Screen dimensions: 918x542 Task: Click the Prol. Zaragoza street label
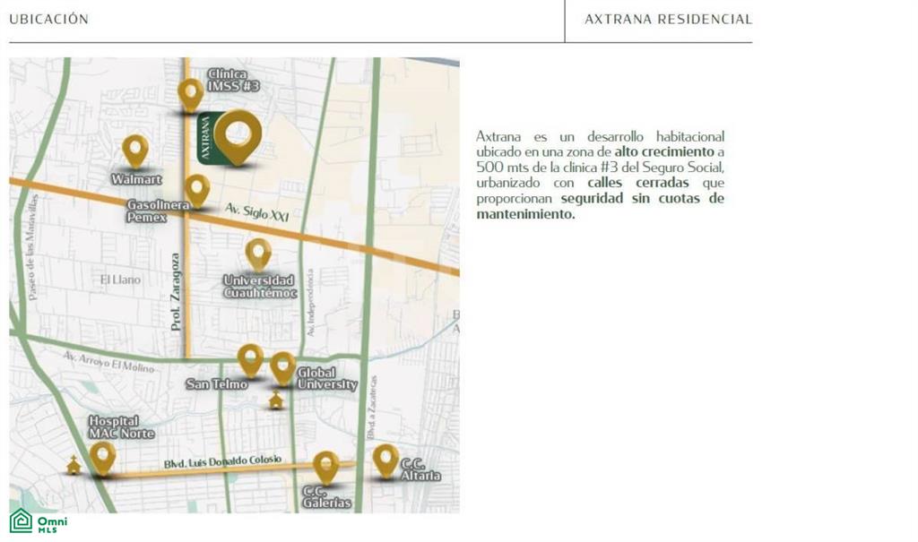[176, 292]
